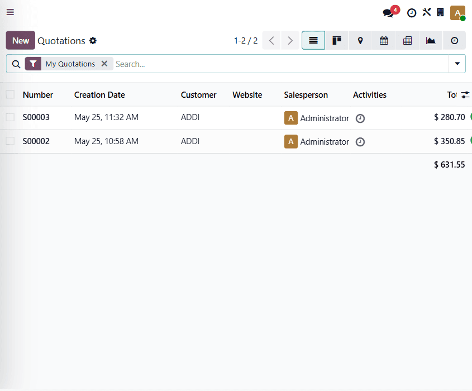Switch to graph view
Screen dimensions: 472x391
[431, 40]
